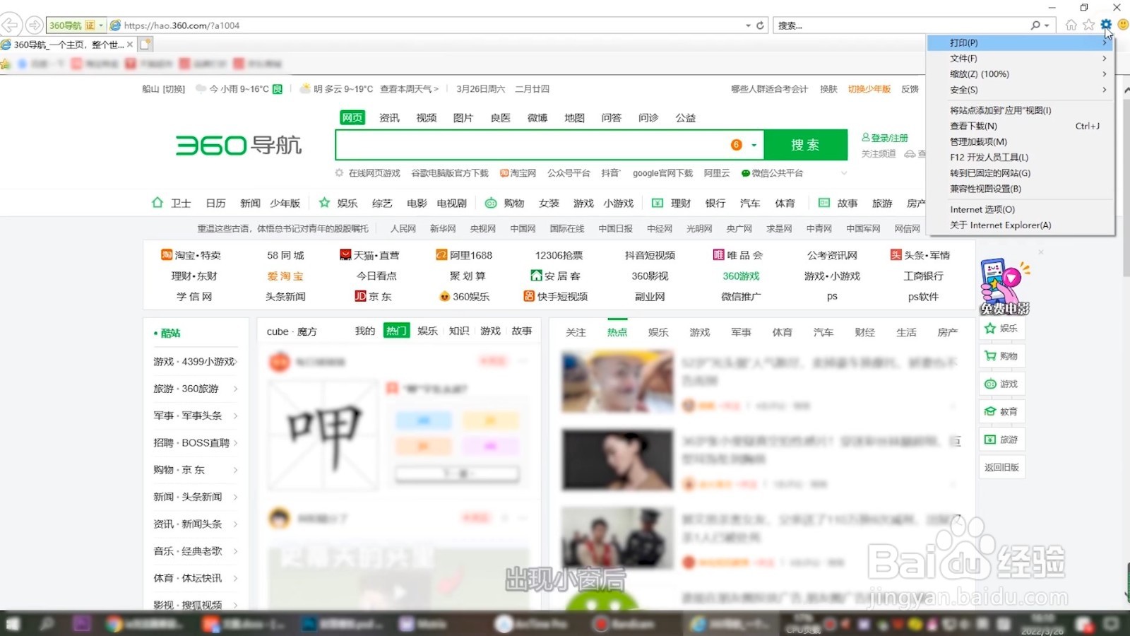The width and height of the screenshot is (1130, 636).
Task: Click the 购物 cart sidebar shortcut
Action: click(1001, 356)
